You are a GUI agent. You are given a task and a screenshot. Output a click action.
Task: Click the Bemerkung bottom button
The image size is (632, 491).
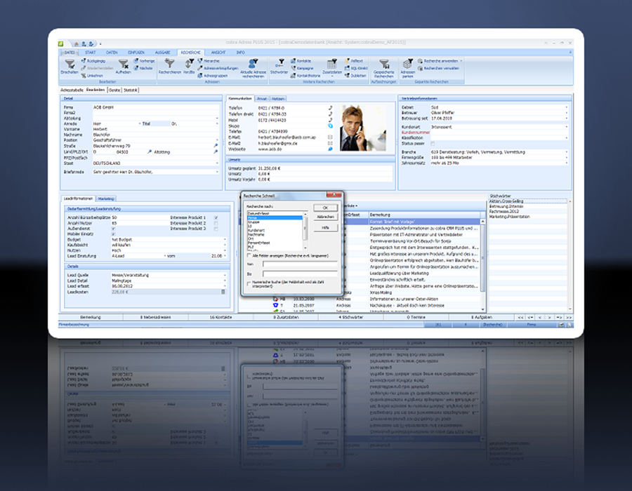(91, 317)
